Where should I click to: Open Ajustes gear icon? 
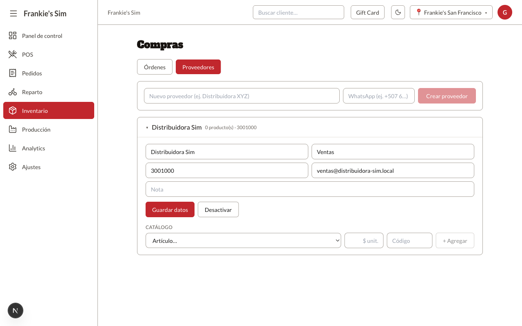pos(13,167)
